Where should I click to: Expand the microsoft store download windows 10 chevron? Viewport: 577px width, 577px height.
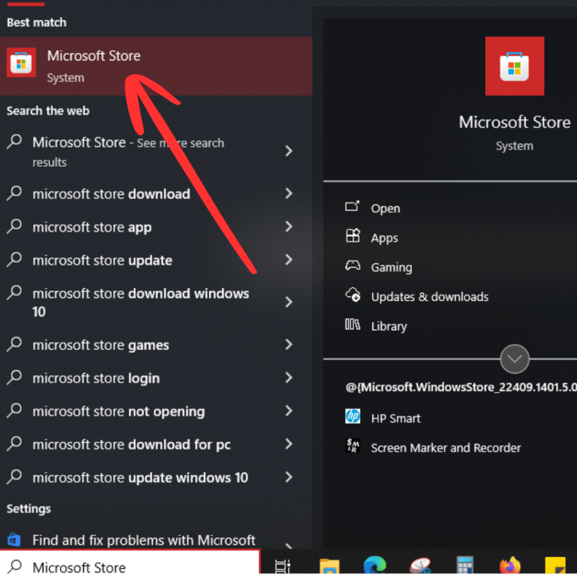[x=289, y=302]
